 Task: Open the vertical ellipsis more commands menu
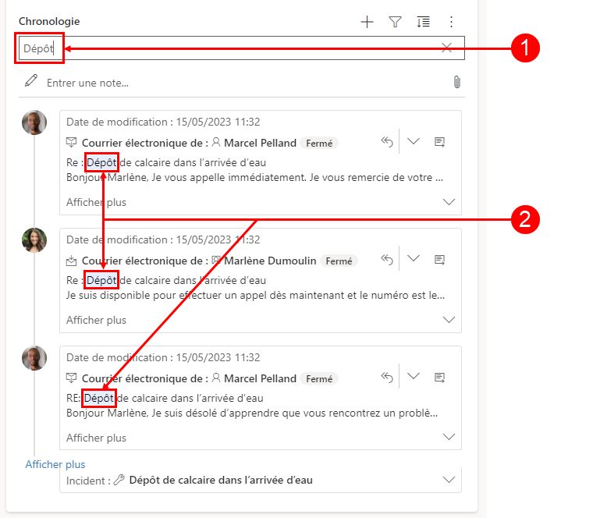(452, 22)
